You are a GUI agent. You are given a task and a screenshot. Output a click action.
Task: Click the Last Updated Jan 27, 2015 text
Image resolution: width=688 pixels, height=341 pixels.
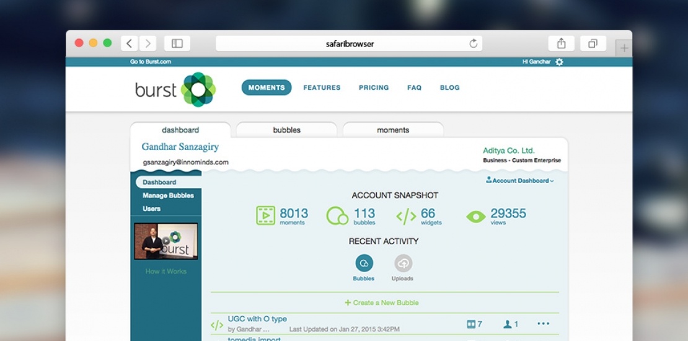click(345, 329)
